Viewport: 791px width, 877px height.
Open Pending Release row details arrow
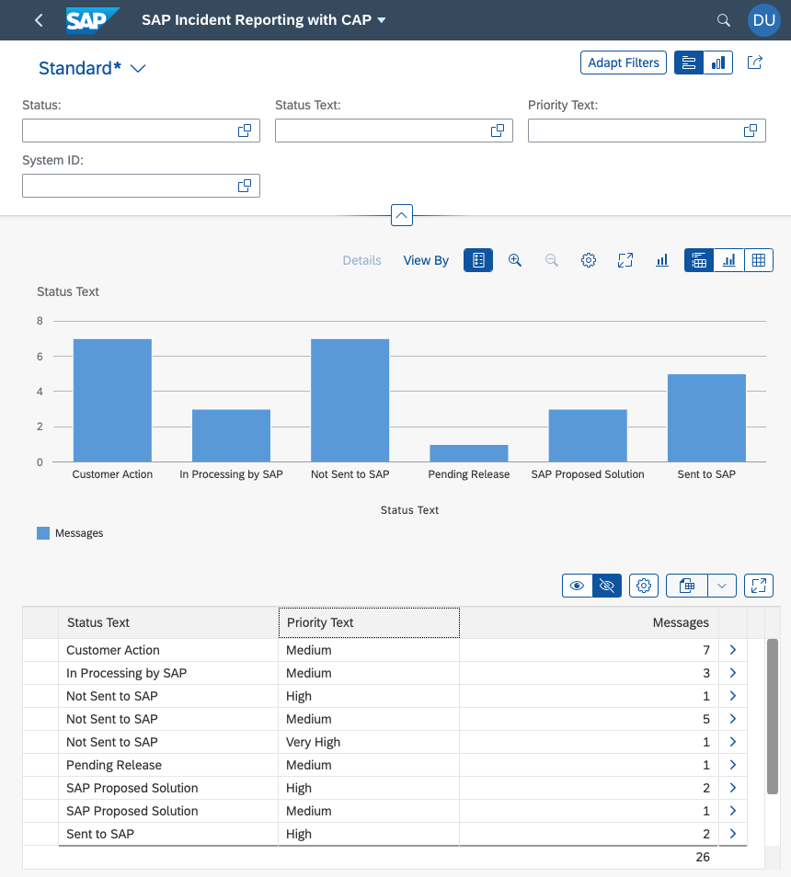[733, 765]
